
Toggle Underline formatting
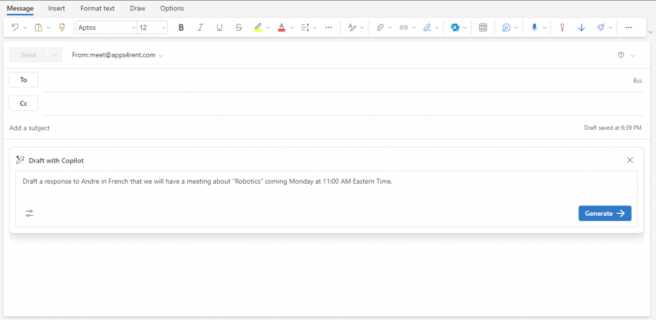(220, 28)
